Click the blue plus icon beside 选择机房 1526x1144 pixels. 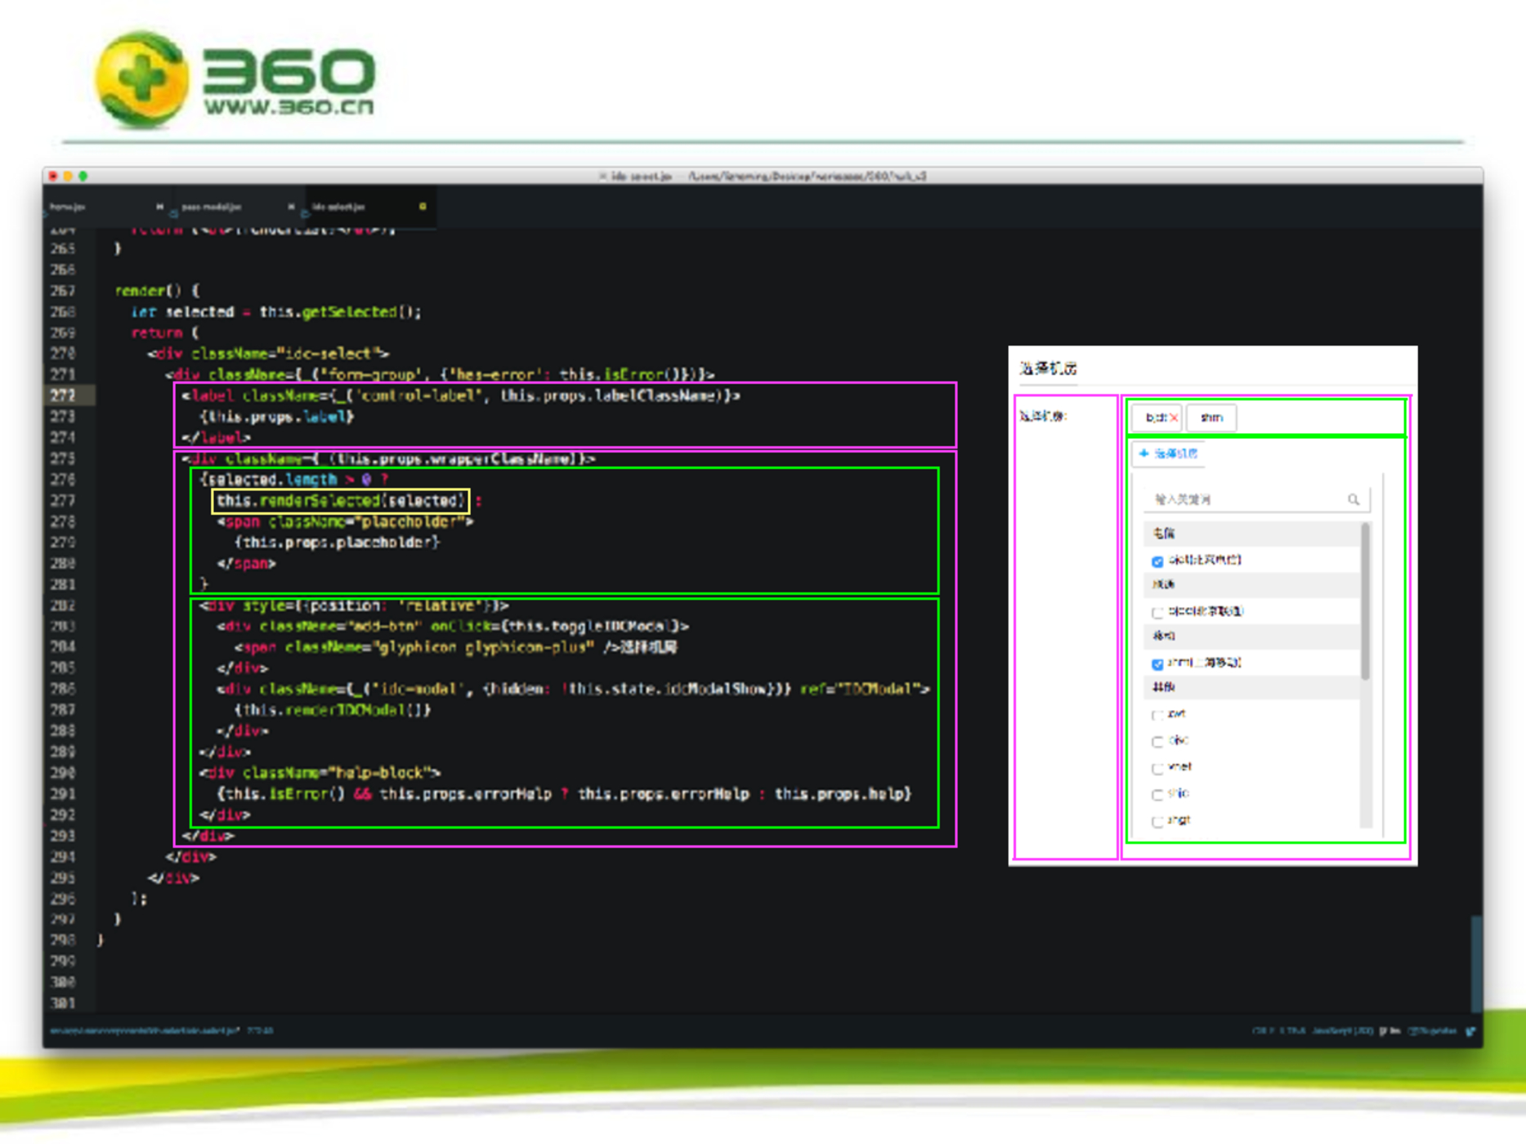click(1143, 454)
